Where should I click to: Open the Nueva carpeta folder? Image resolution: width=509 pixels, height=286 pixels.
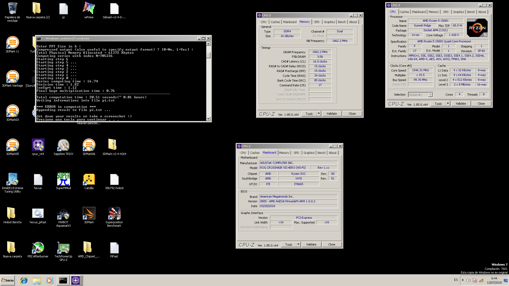pyautogui.click(x=12, y=249)
